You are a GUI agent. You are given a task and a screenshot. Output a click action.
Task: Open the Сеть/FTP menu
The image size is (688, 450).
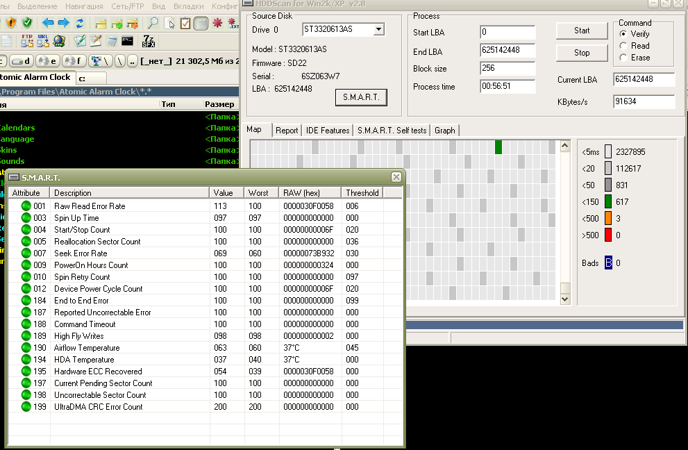click(127, 6)
